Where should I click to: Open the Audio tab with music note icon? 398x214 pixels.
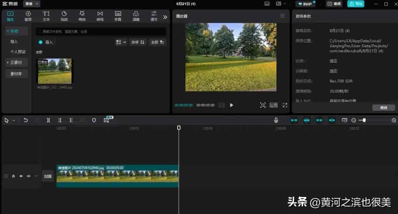click(28, 16)
